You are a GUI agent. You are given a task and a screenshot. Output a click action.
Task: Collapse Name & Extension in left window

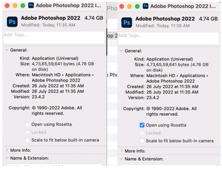(7, 158)
